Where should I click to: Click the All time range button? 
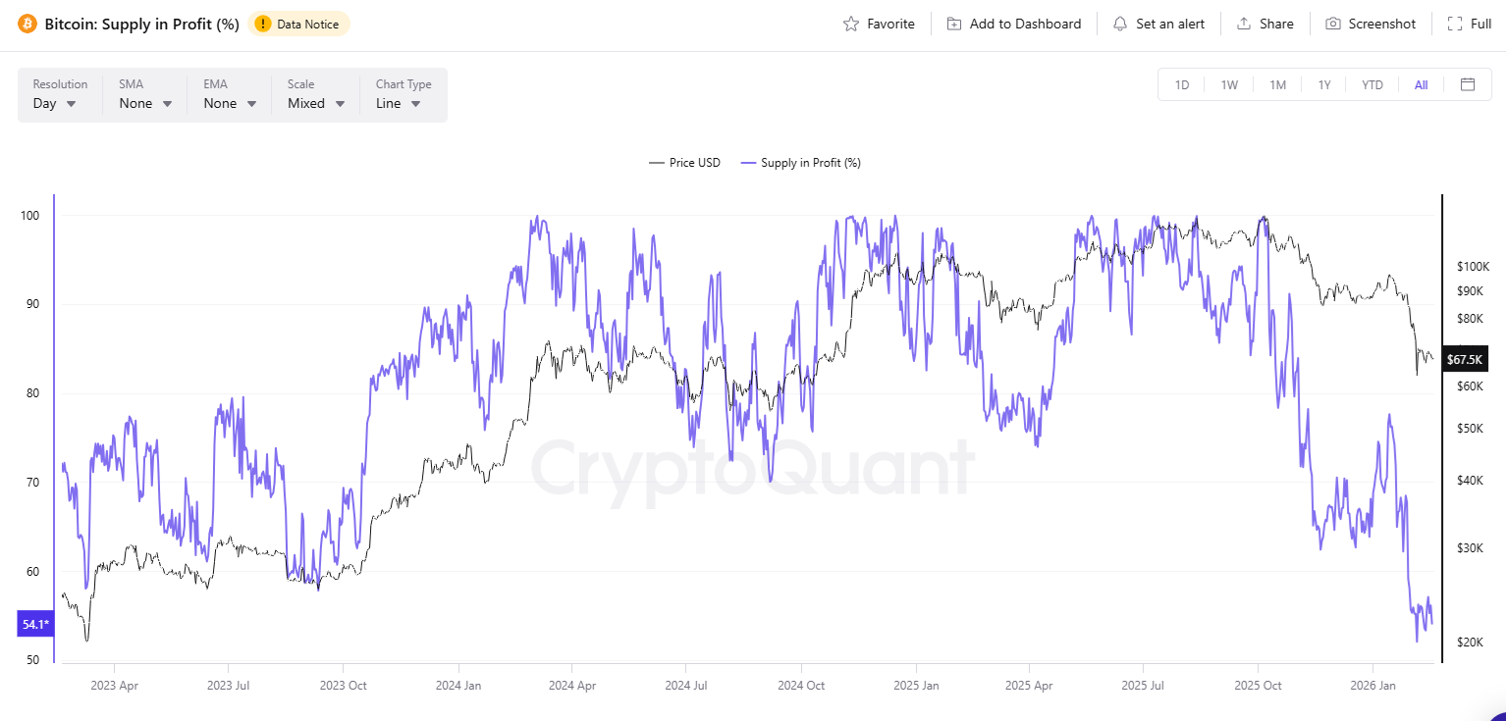[1421, 84]
